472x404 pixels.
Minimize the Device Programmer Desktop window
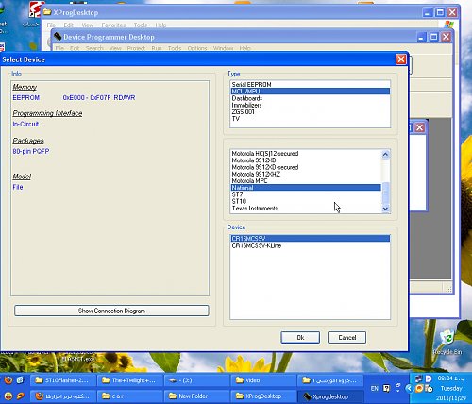[422, 37]
